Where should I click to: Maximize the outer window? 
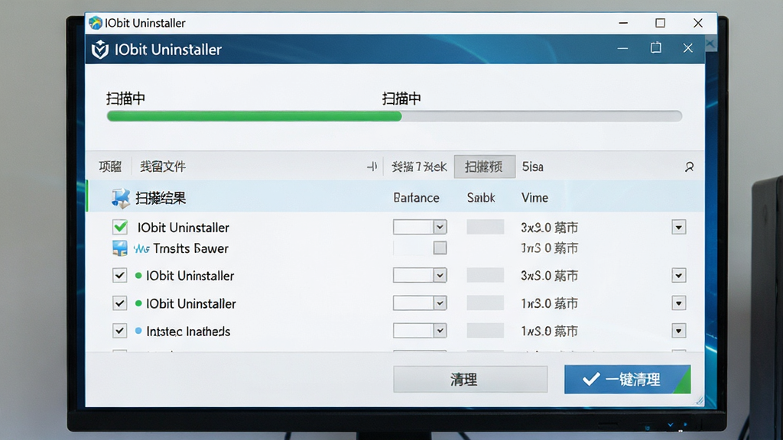pos(660,23)
